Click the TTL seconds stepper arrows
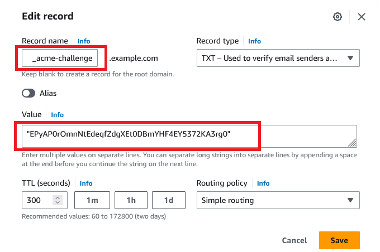Screen dimensions: 380x252 pos(58,200)
